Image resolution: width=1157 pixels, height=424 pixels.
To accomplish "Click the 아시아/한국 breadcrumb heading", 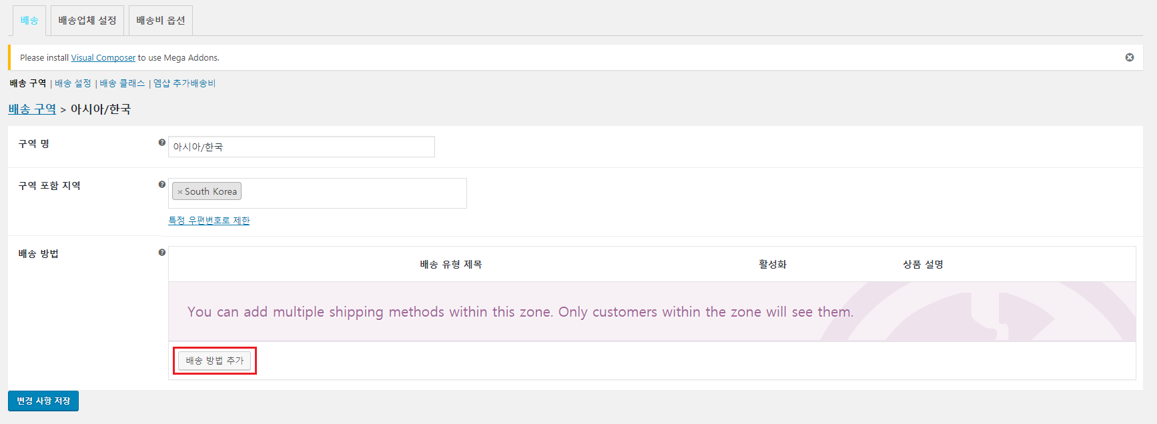I will pyautogui.click(x=101, y=109).
